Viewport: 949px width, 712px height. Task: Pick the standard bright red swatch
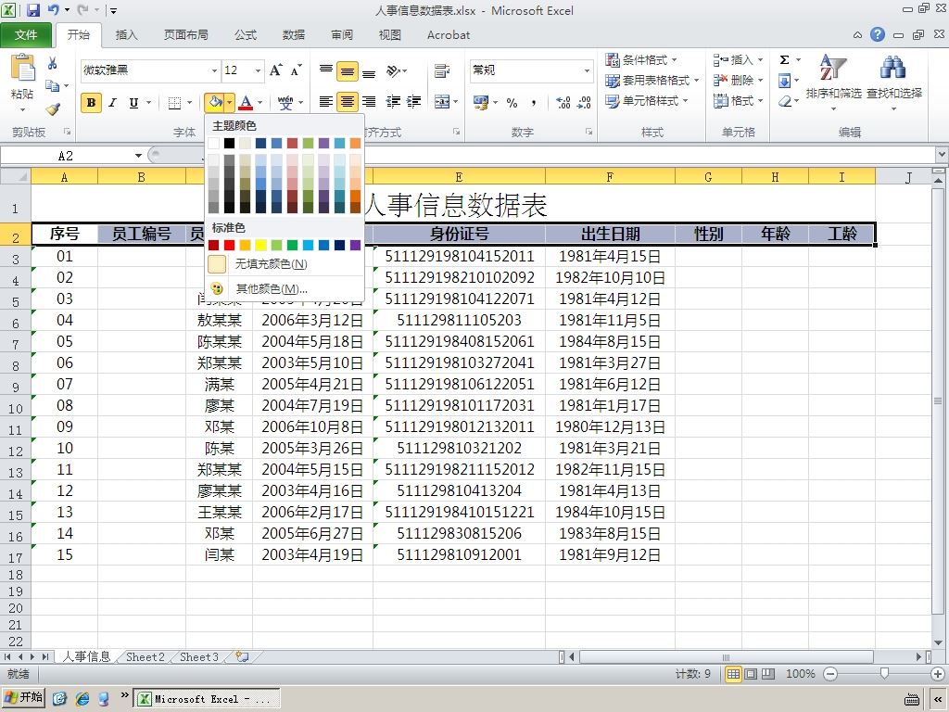(x=230, y=245)
